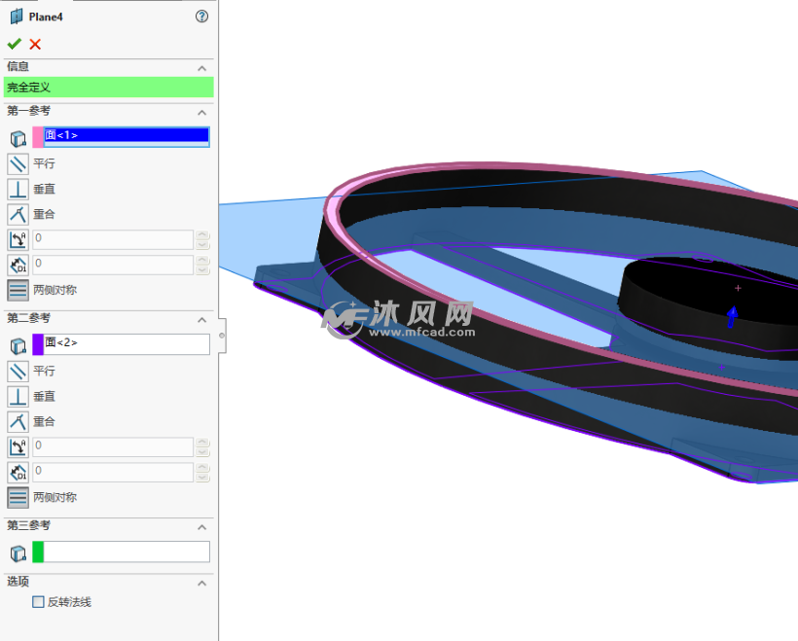The height and width of the screenshot is (641, 798).
Task: Enable 重合 in second reference
Action: click(18, 422)
